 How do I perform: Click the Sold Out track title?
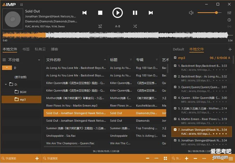(32, 11)
